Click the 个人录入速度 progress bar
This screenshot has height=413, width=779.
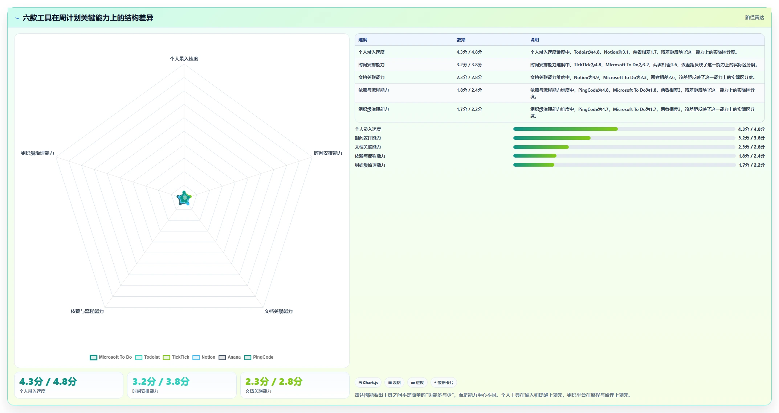(x=624, y=129)
